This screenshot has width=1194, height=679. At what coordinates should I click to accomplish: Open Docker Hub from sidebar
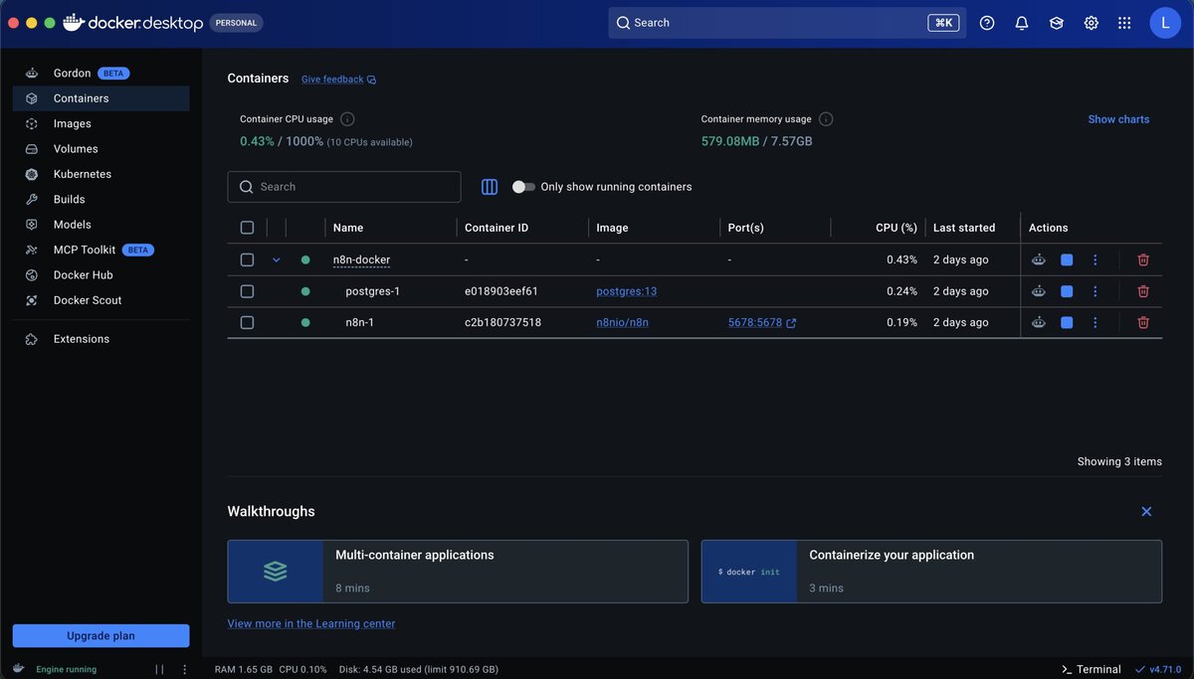pos(100,275)
